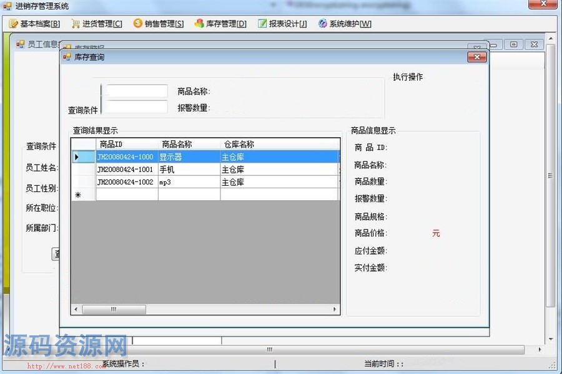Click the mp3 product name cell

(189, 182)
